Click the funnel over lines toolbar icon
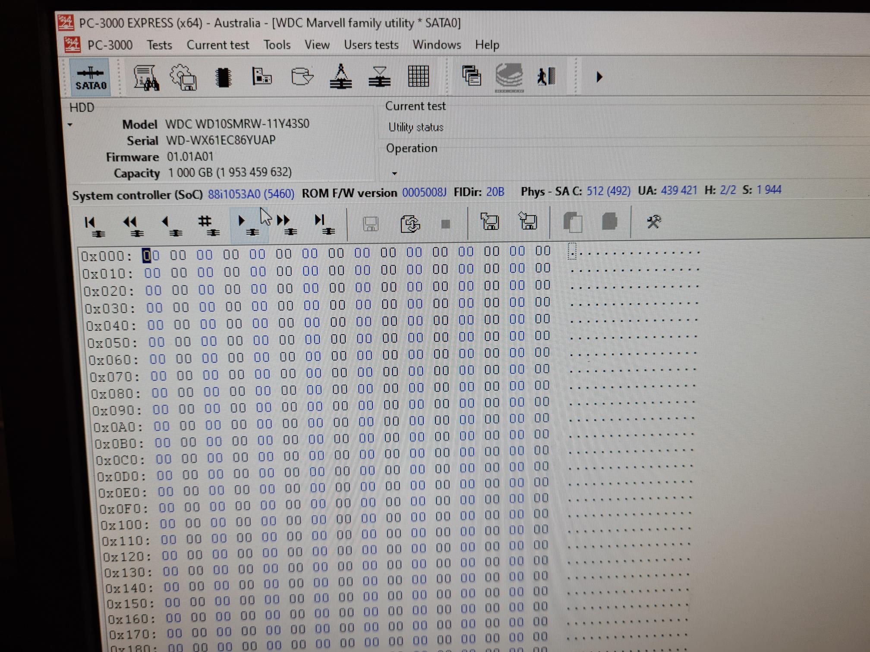Screen dimensions: 870x652 coord(380,77)
